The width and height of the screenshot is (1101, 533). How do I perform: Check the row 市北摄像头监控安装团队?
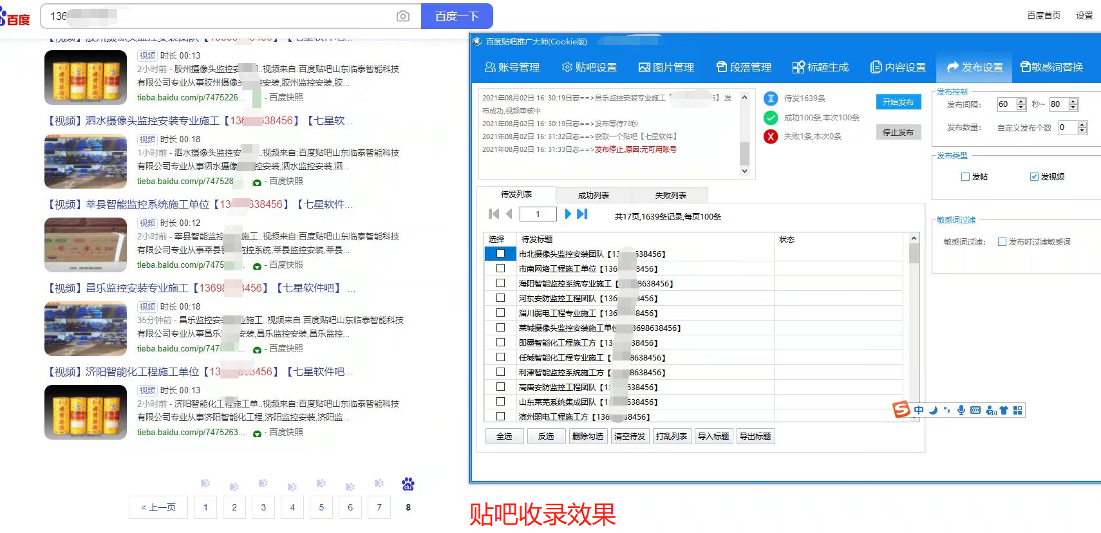tap(500, 254)
